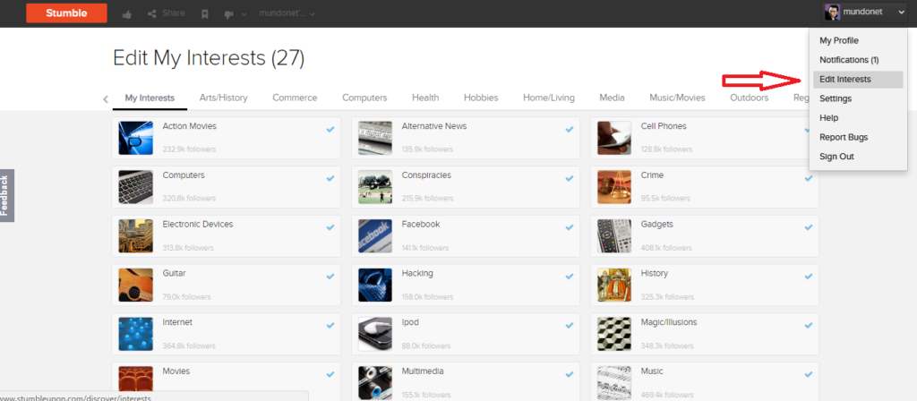917x401 pixels.
Task: Switch to Media tab
Action: (x=612, y=98)
